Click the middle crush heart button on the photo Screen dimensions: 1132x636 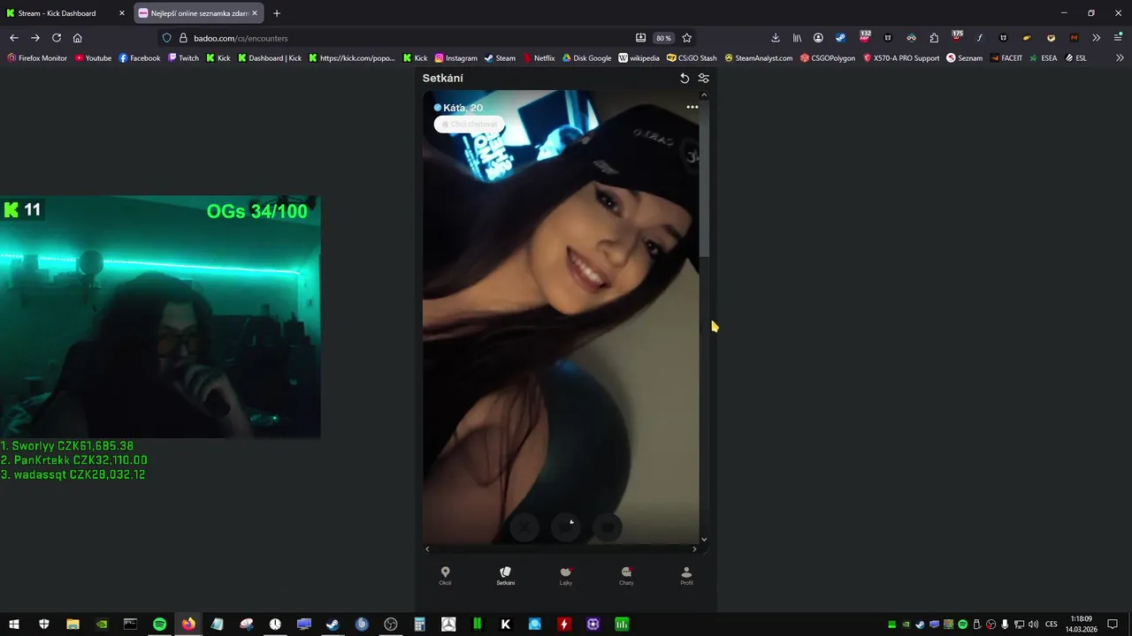[566, 527]
